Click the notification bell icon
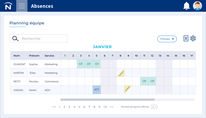Image resolution: width=206 pixels, height=118 pixels. 186,6
